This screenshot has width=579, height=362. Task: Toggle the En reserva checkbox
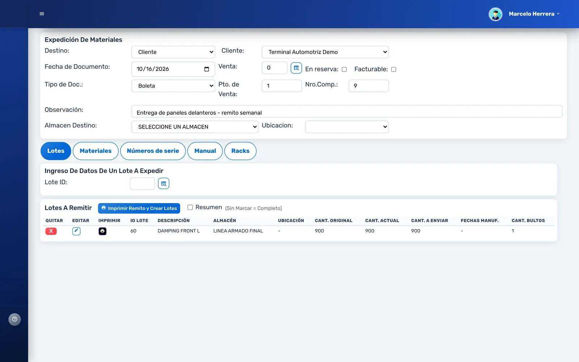[x=344, y=70]
